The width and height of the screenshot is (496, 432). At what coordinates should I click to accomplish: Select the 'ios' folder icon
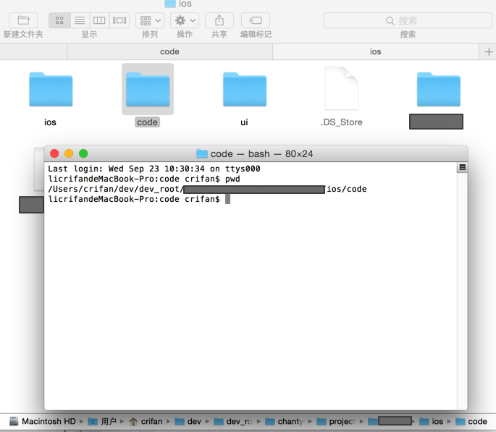click(51, 90)
